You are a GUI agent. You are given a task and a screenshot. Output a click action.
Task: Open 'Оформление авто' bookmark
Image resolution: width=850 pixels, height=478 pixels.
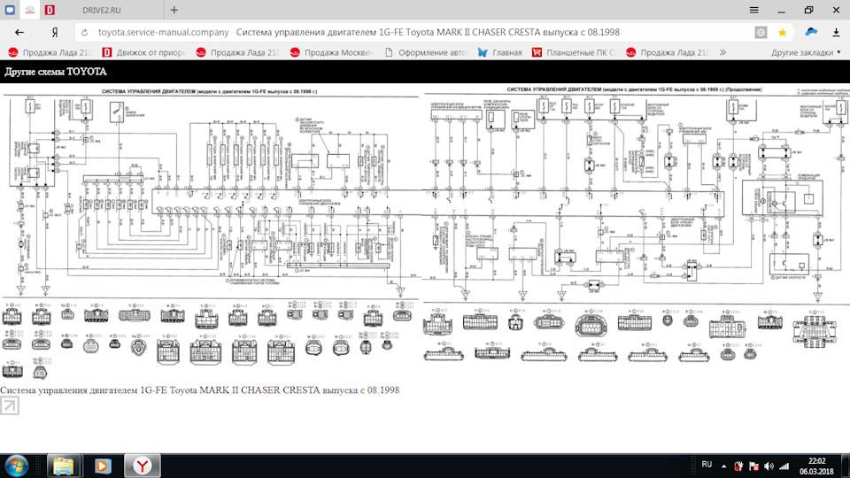point(426,52)
